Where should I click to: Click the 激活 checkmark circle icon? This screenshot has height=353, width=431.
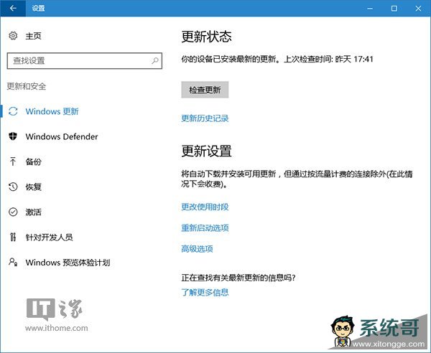click(x=13, y=212)
